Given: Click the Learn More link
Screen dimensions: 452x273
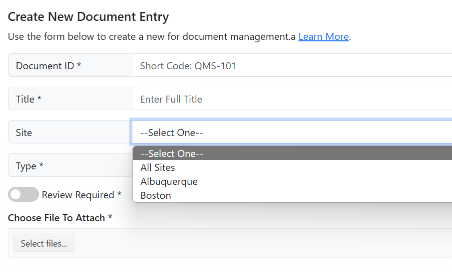Looking at the screenshot, I should click(x=324, y=36).
